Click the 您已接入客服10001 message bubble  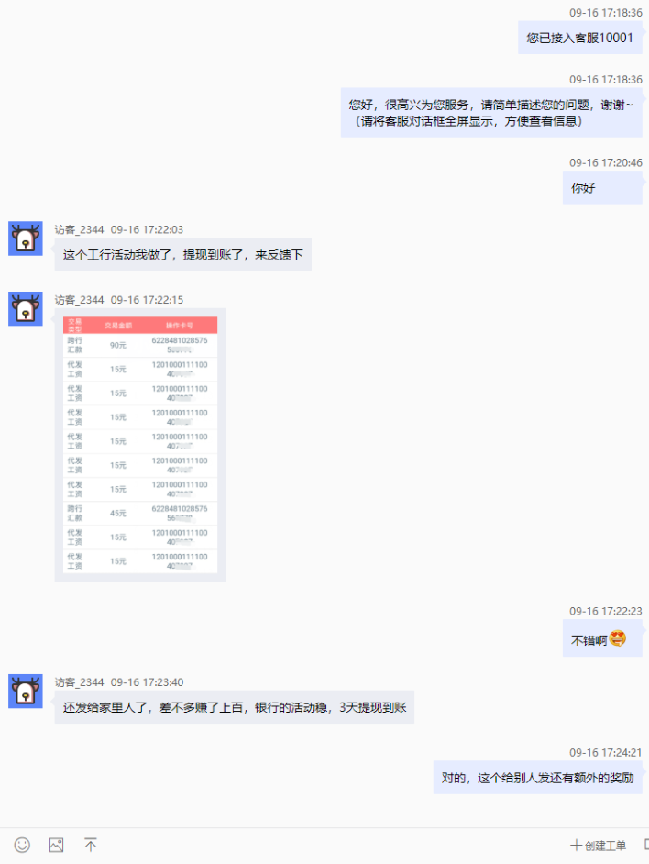click(579, 38)
